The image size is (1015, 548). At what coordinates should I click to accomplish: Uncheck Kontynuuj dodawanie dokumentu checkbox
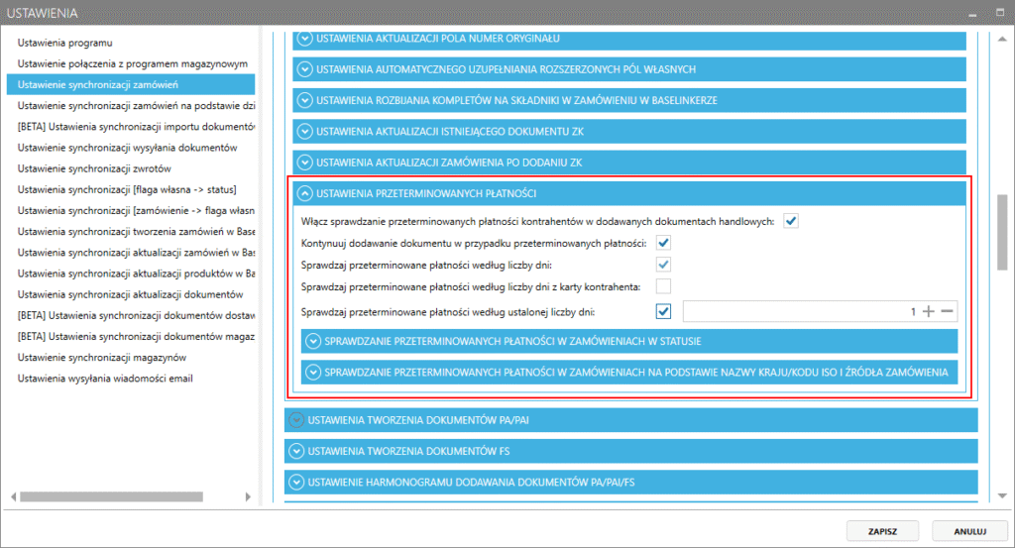pyautogui.click(x=664, y=243)
